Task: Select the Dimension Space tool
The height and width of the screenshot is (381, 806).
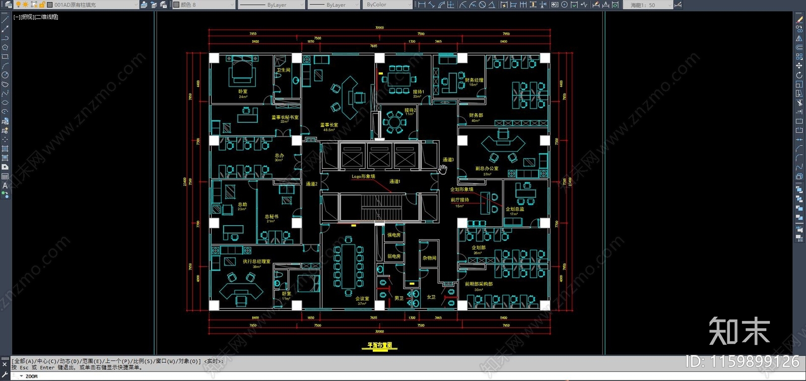Action: click(x=533, y=5)
